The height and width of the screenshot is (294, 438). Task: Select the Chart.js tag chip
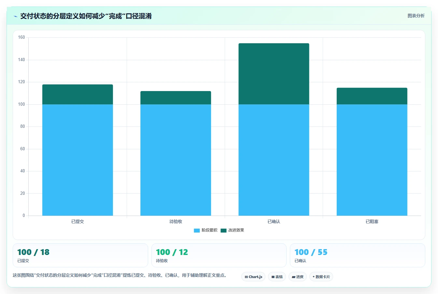[253, 277]
